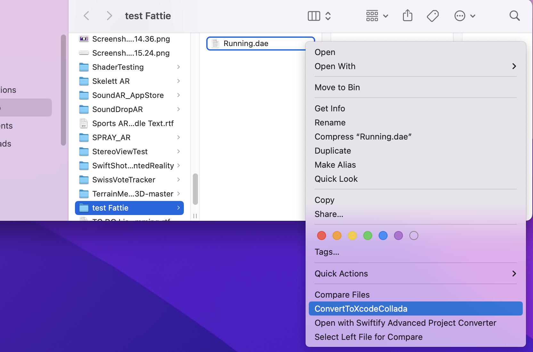
Task: Switch view using the column view icon
Action: point(314,16)
